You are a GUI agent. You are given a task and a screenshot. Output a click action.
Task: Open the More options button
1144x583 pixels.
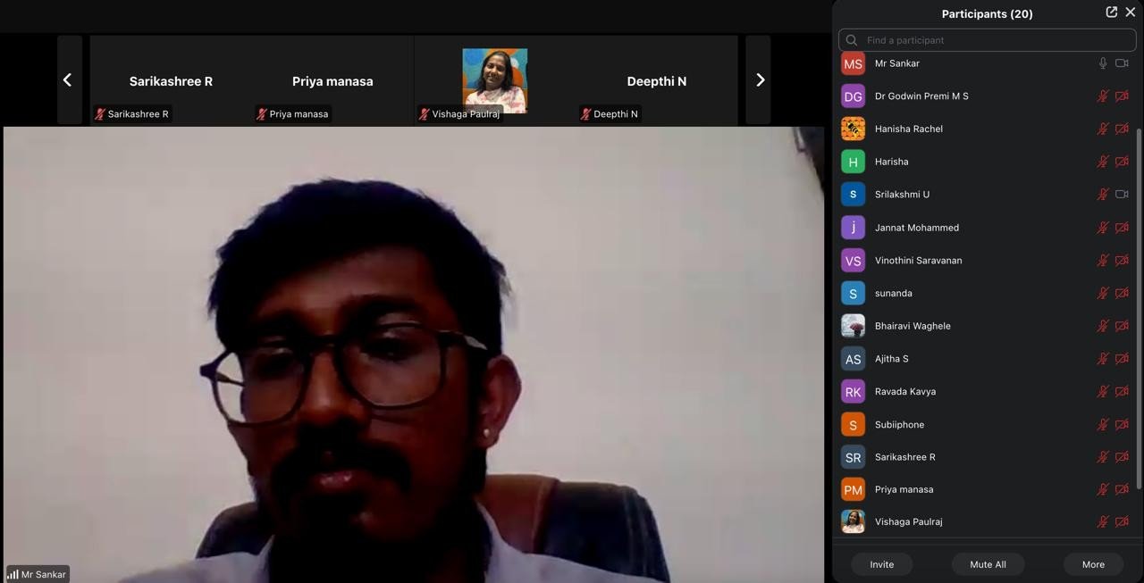point(1093,564)
